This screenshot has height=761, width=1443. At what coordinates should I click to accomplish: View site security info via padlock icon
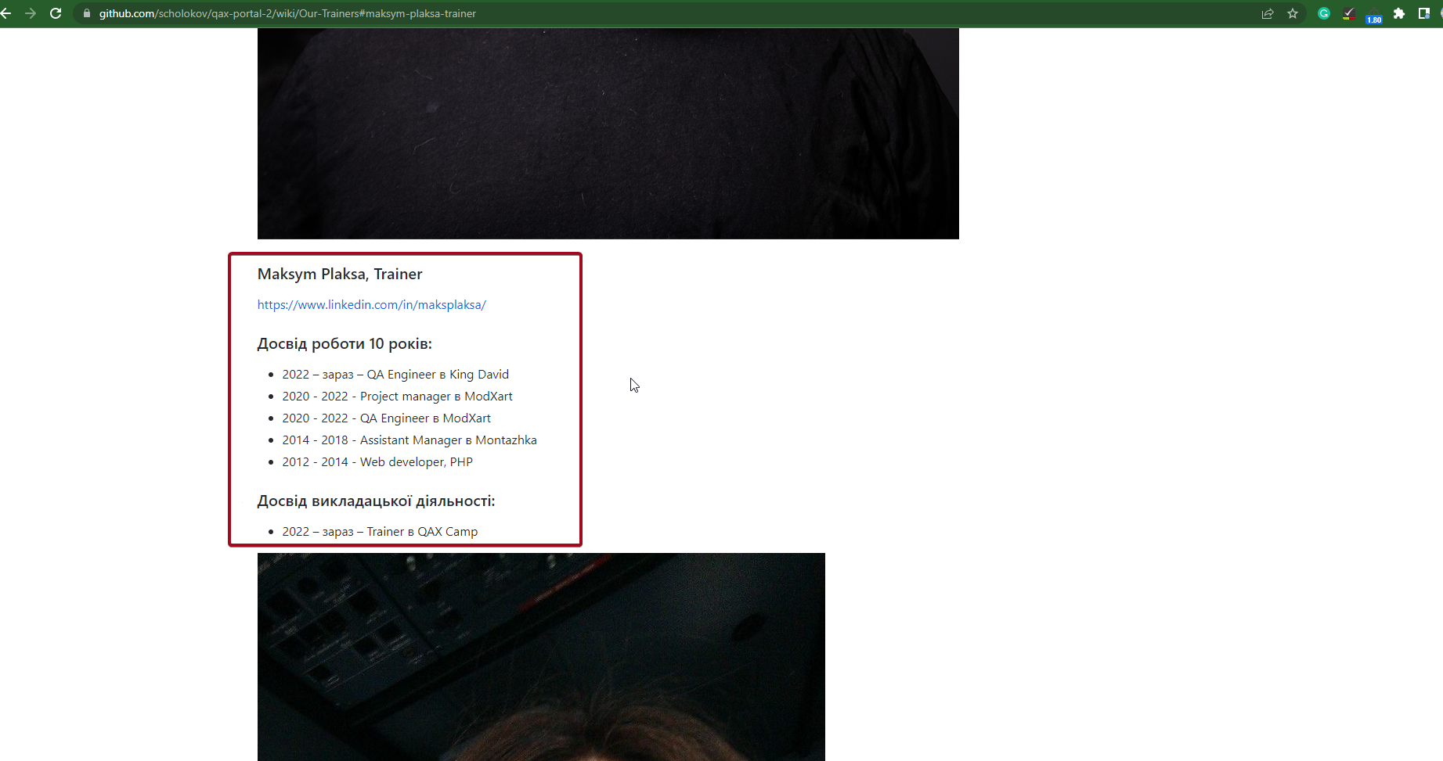point(86,13)
